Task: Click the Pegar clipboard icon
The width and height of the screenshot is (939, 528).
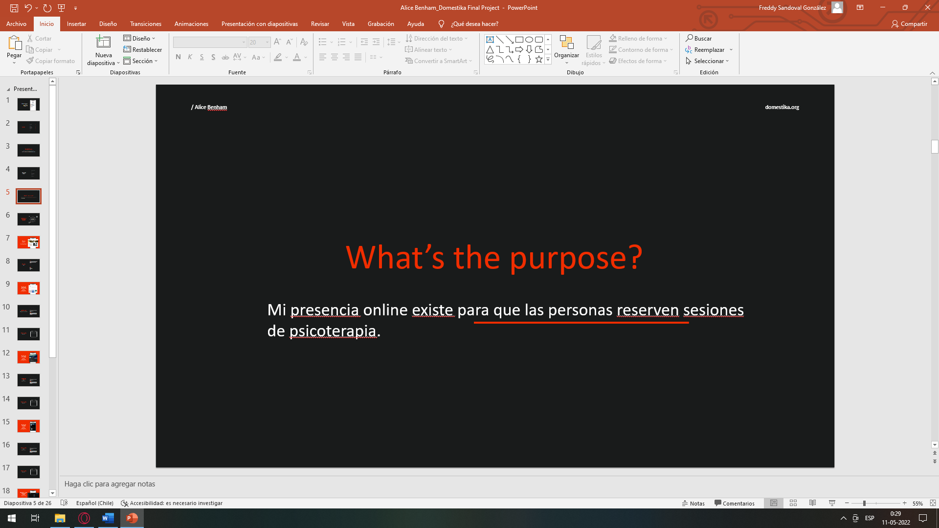Action: tap(14, 43)
